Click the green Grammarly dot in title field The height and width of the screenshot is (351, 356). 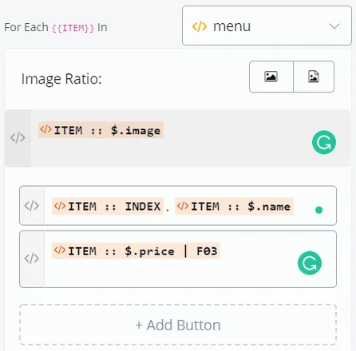pos(318,210)
